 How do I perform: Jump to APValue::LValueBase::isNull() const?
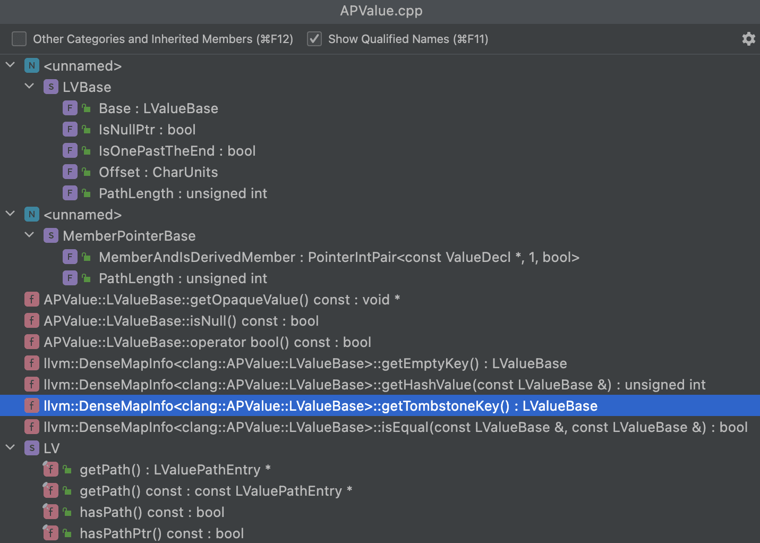tap(380, 320)
